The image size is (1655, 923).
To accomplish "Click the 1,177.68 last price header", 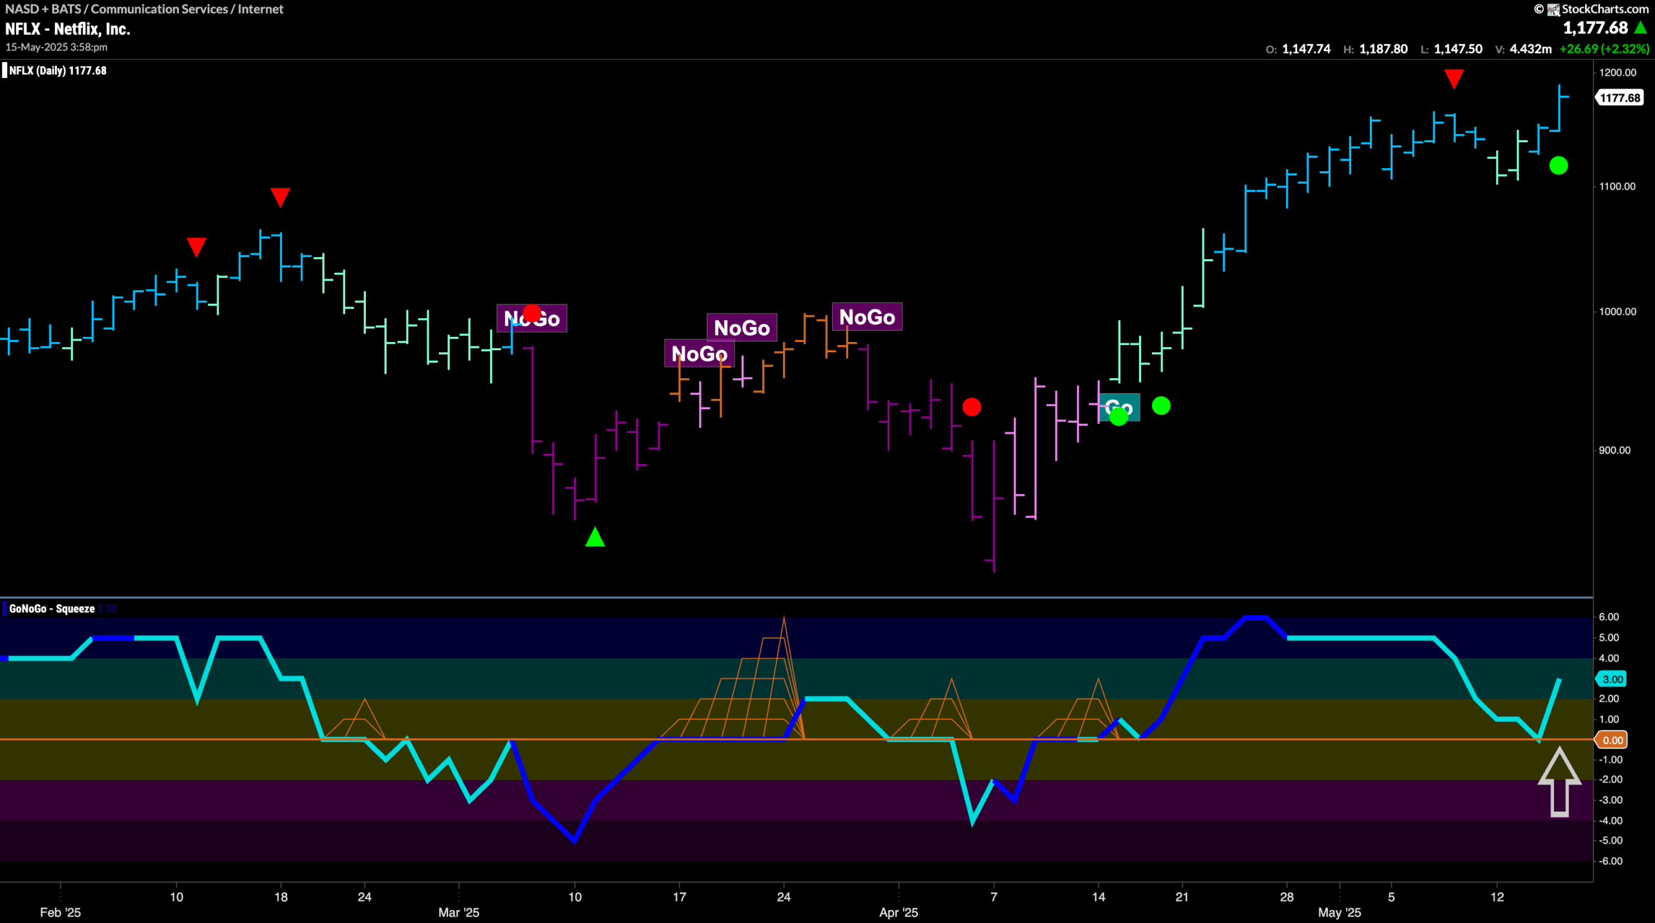I will pos(1595,28).
